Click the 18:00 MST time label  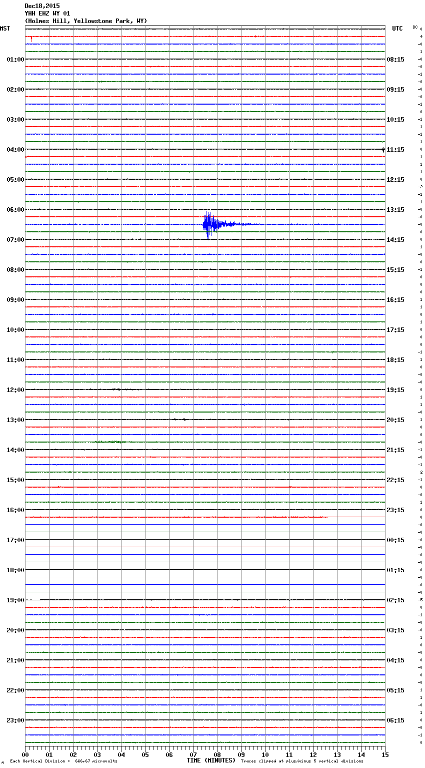click(x=15, y=570)
